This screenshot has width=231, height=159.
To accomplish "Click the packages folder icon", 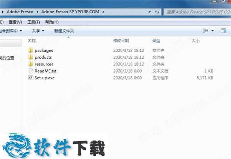I will coord(31,50).
